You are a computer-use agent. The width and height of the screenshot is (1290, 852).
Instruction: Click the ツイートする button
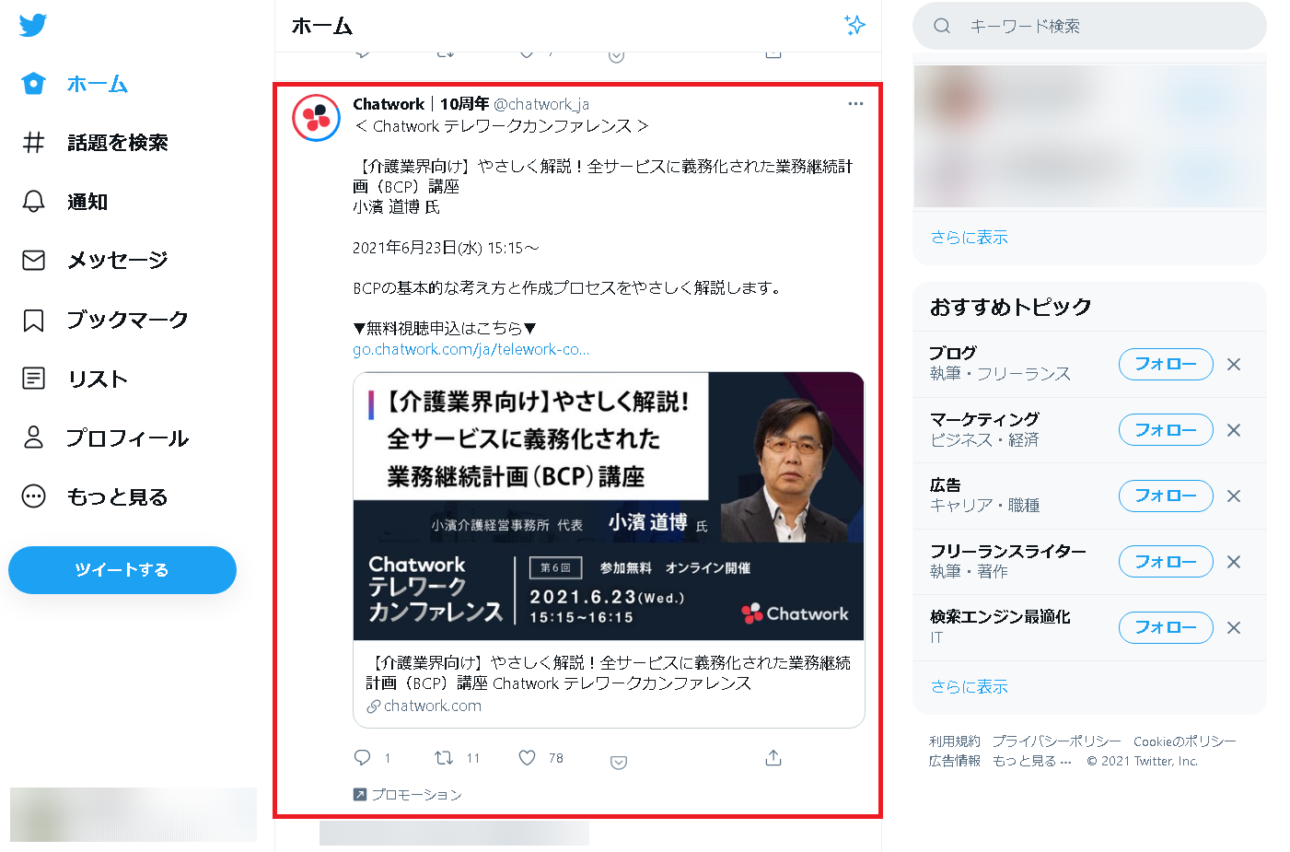tap(122, 570)
